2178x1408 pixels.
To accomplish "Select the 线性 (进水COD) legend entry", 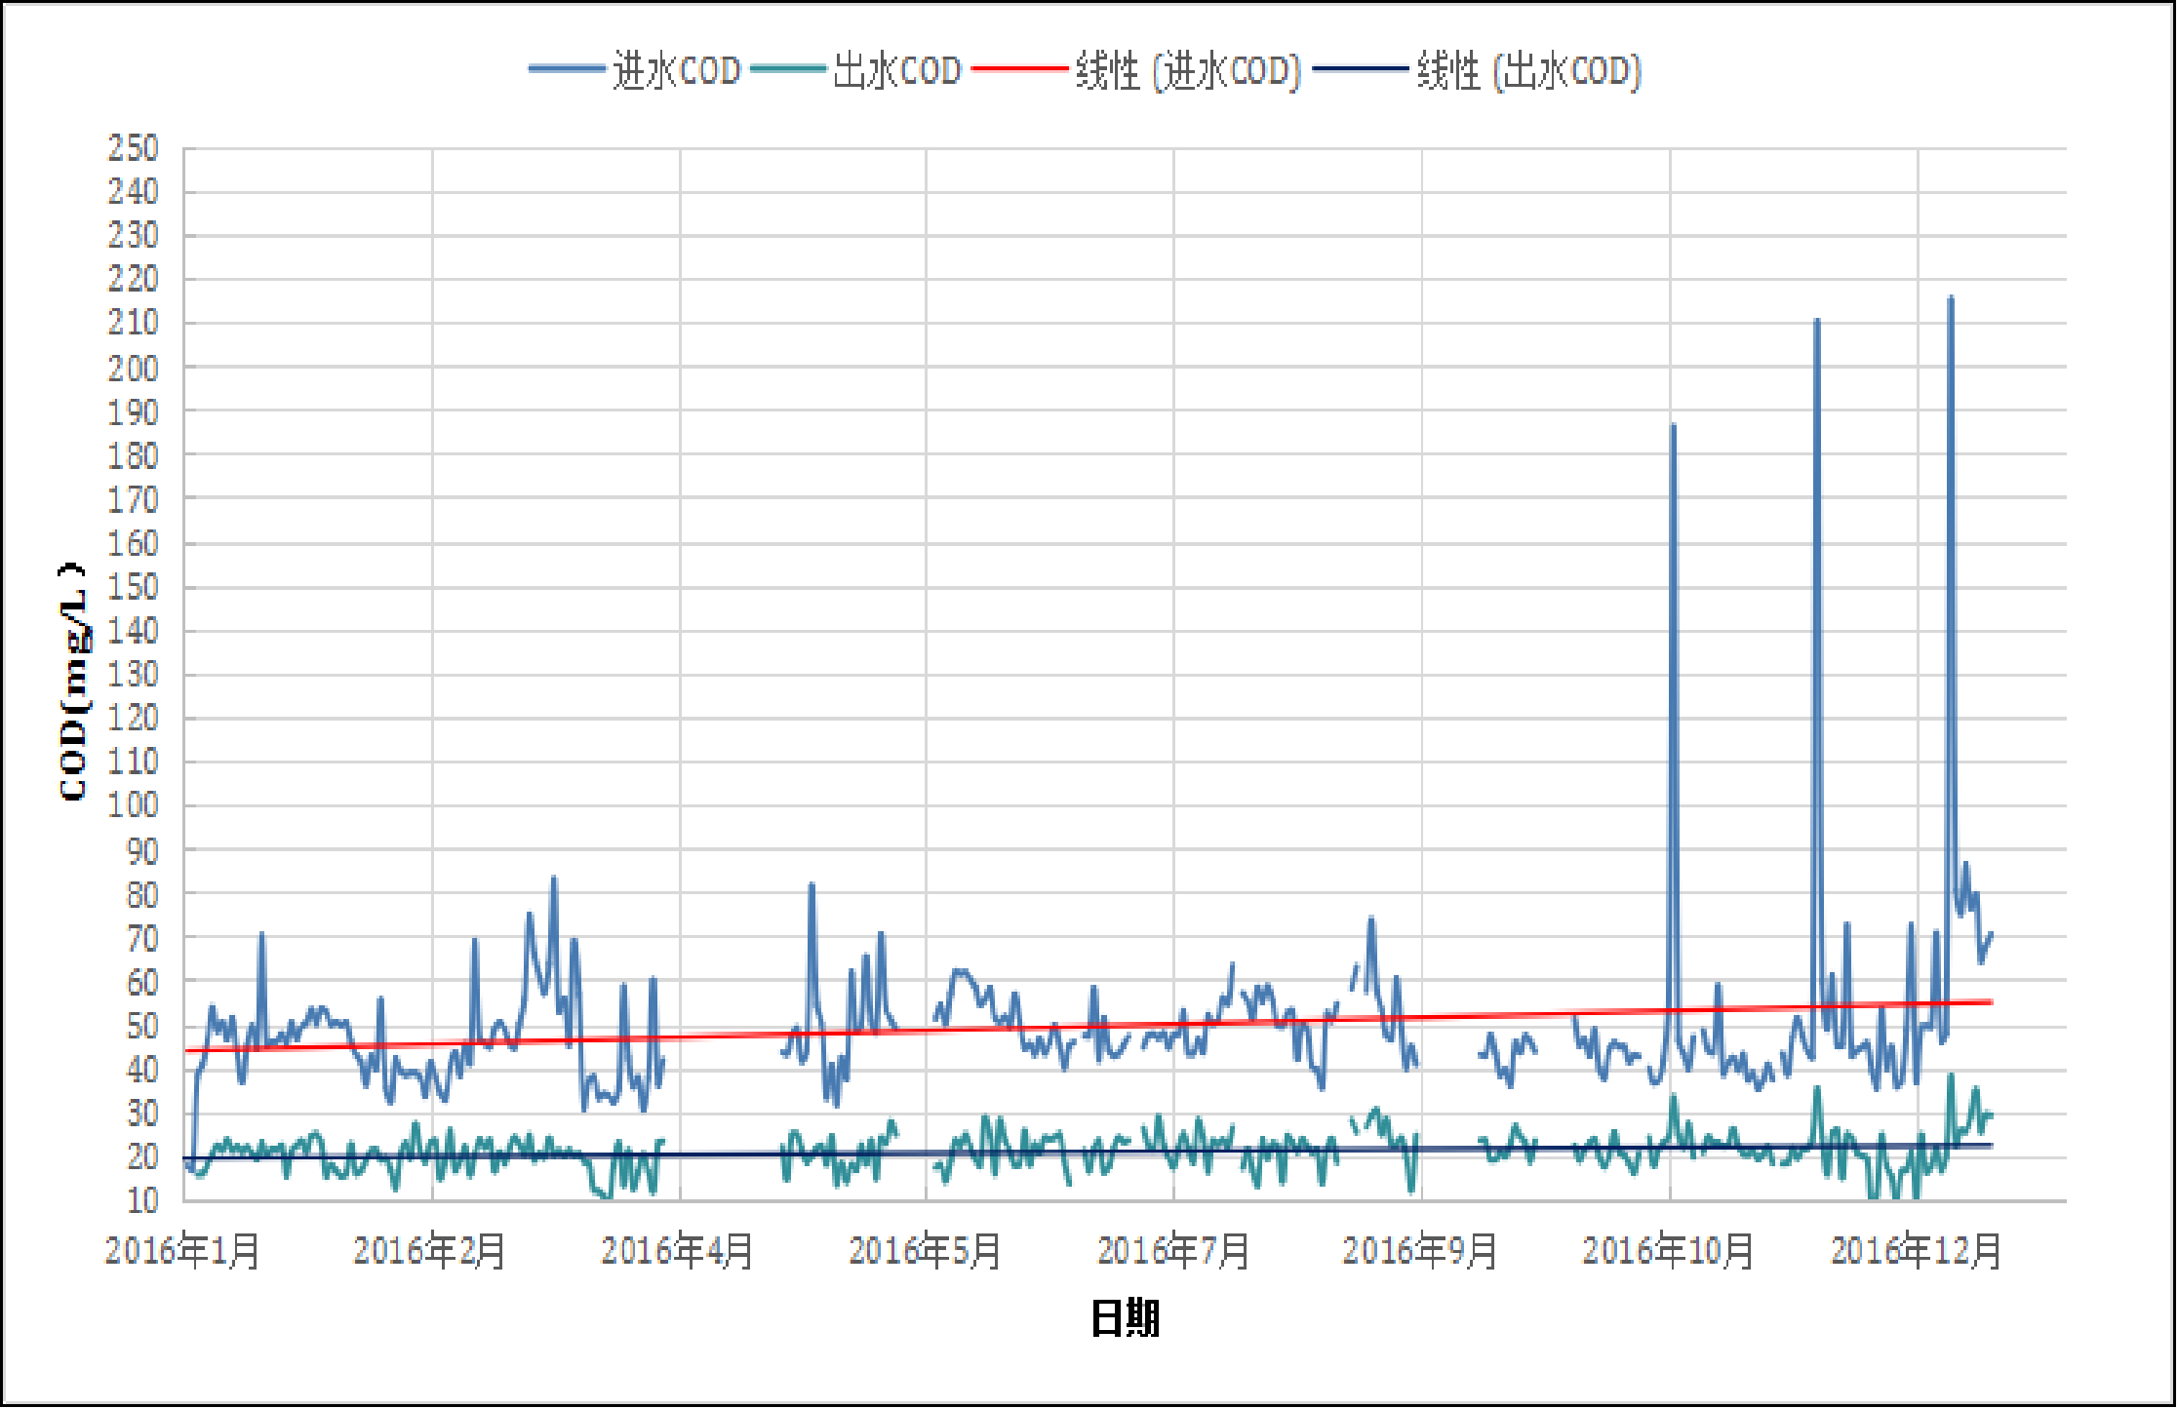I will point(1188,70).
